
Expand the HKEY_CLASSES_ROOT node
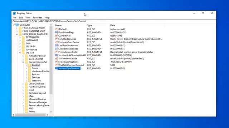click(x=17, y=28)
